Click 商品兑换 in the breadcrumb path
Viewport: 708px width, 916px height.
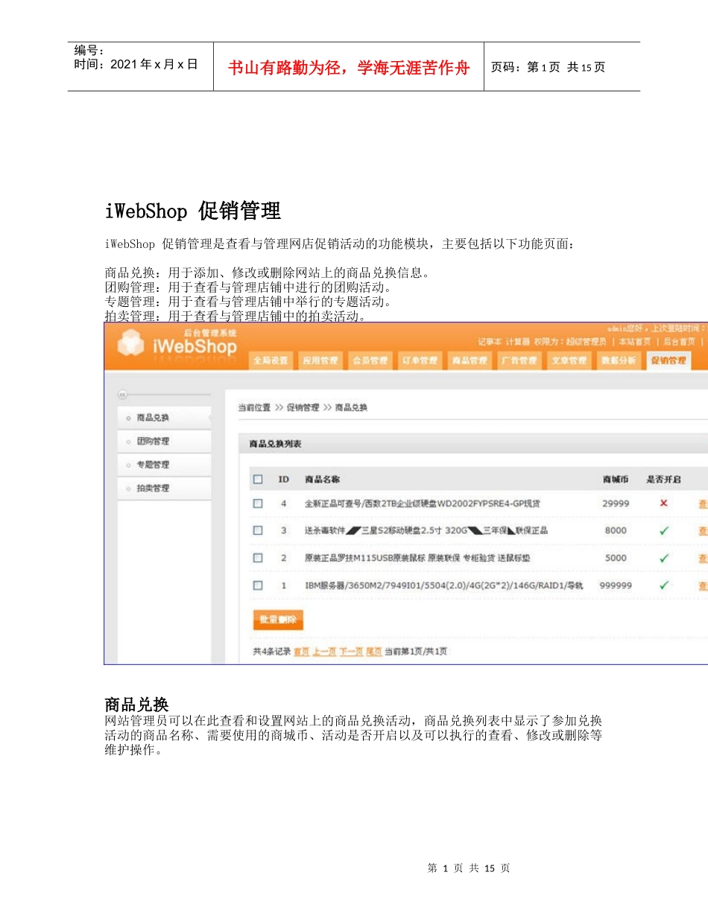click(x=351, y=407)
